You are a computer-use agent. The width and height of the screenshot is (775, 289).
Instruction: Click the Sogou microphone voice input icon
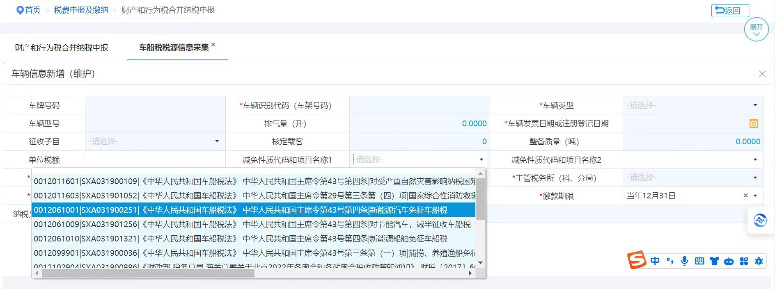pos(684,261)
